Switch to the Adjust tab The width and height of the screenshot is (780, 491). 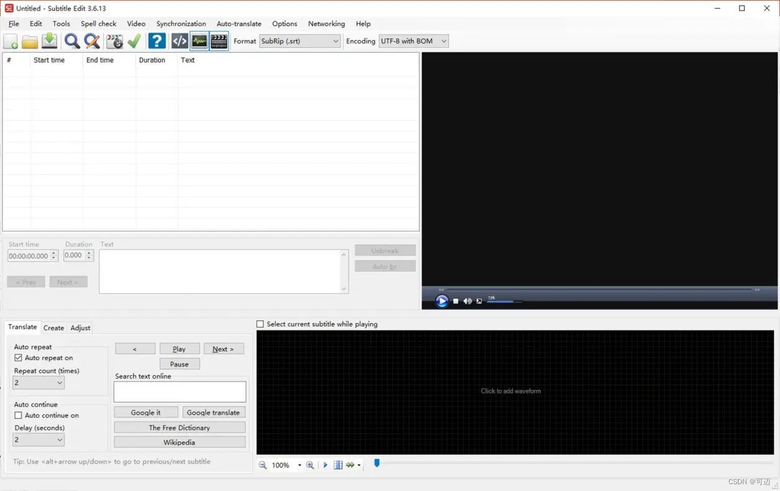click(80, 328)
